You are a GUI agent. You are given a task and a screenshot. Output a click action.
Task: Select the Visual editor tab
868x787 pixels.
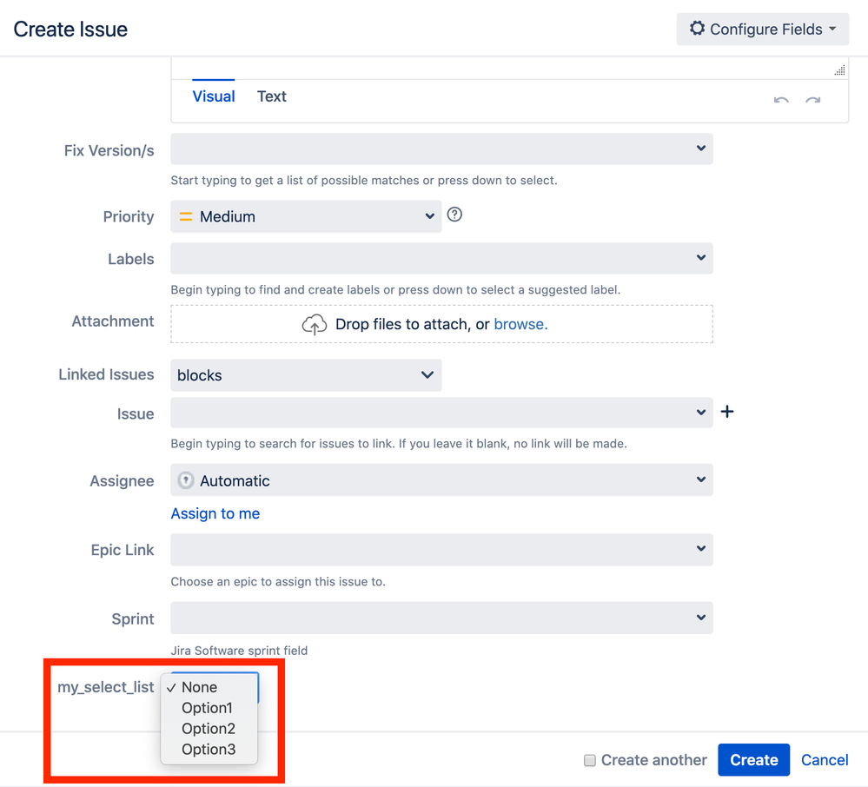pos(214,96)
